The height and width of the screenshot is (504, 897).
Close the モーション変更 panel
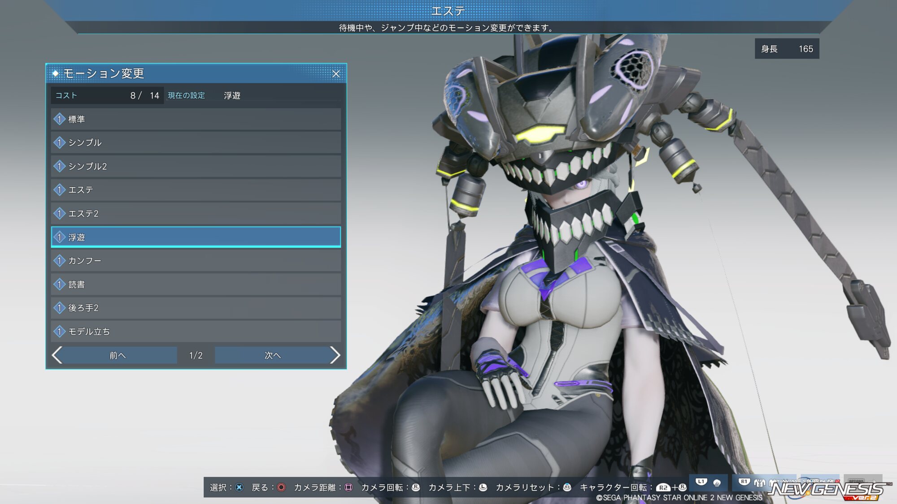336,73
